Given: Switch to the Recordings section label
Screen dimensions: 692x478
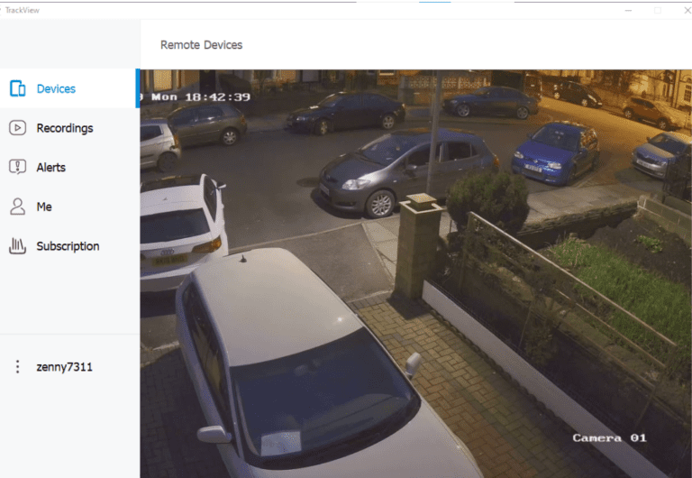Looking at the screenshot, I should click(65, 128).
